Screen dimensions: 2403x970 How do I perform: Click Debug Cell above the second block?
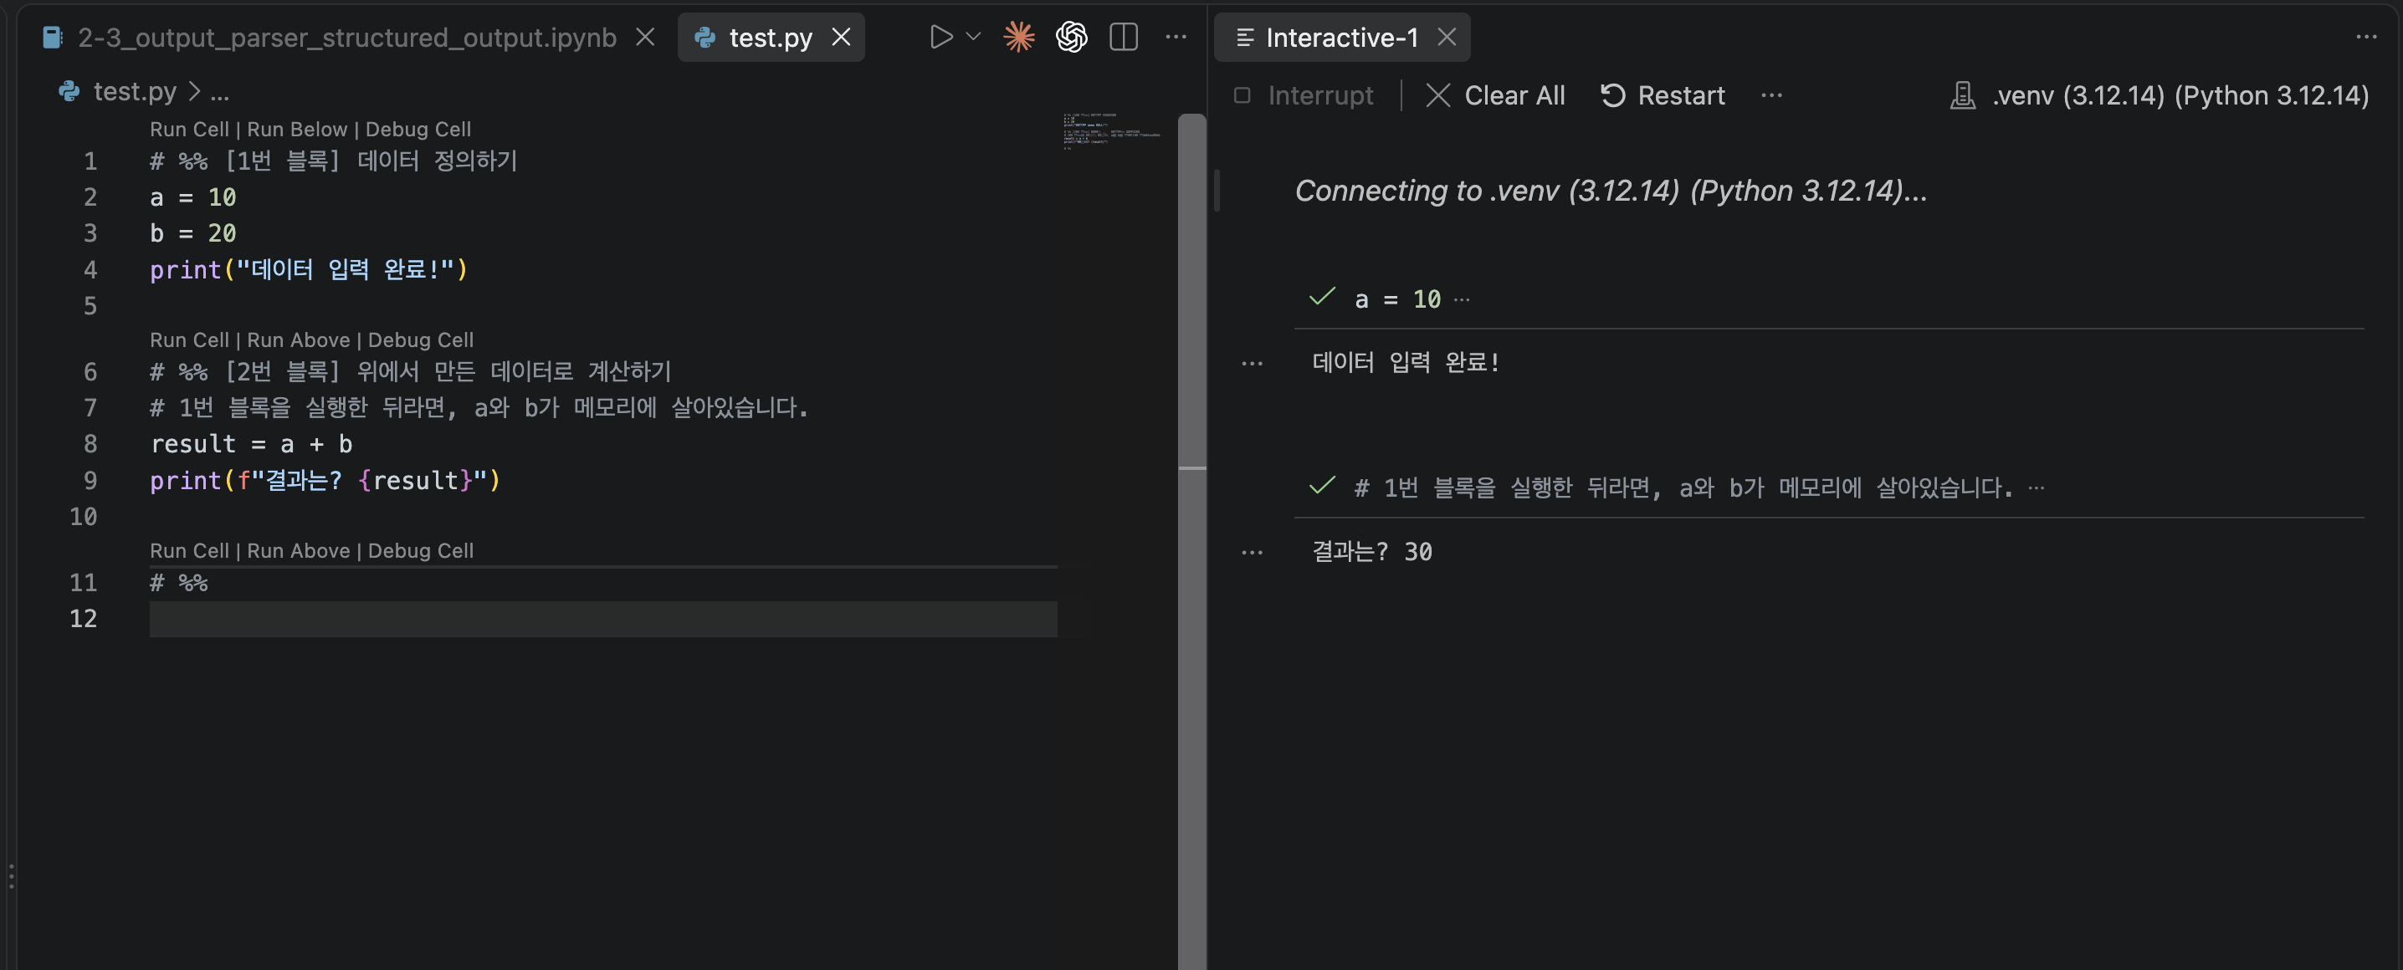421,339
